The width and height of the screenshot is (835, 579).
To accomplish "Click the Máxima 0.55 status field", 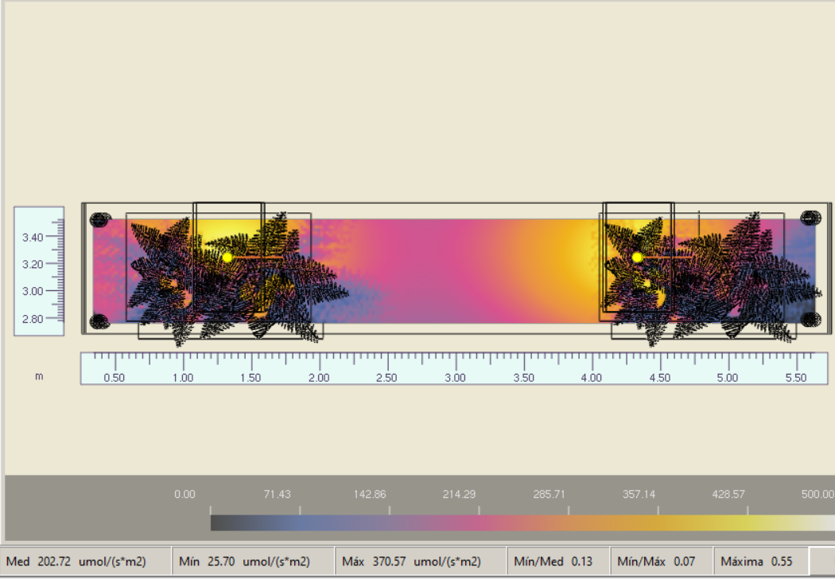I will pyautogui.click(x=759, y=562).
